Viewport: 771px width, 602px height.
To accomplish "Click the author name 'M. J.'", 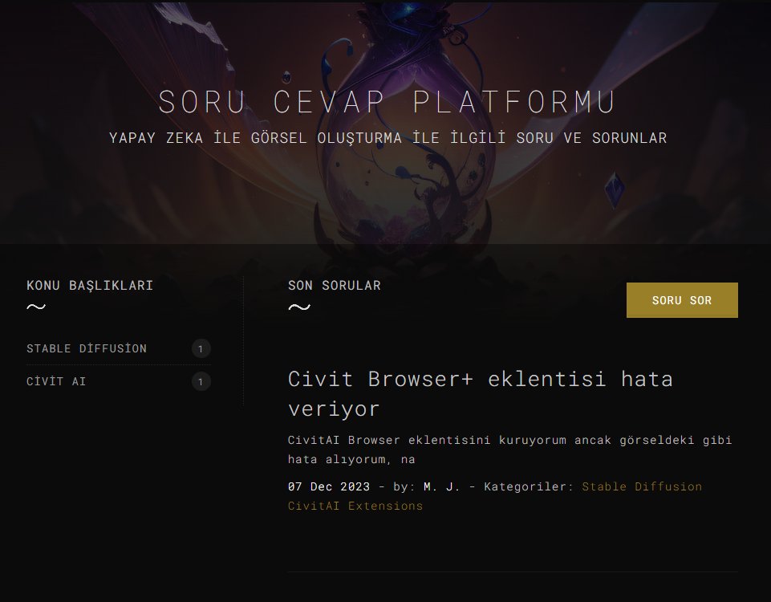I will [x=441, y=486].
